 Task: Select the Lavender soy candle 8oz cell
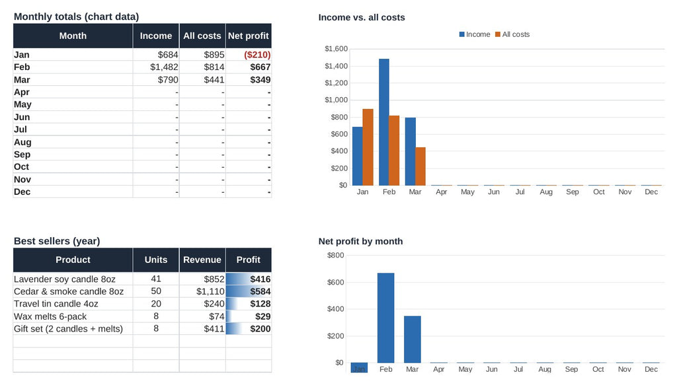[x=73, y=279]
